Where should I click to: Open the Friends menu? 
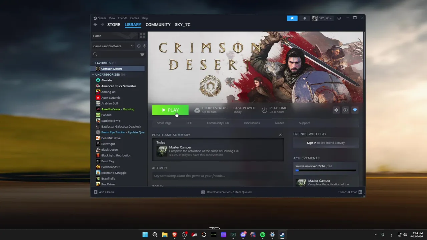[x=123, y=18]
